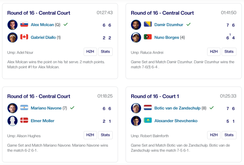The height and width of the screenshot is (165, 244).
Task: Click Mariano Navone's player photo
Action: coord(12,108)
